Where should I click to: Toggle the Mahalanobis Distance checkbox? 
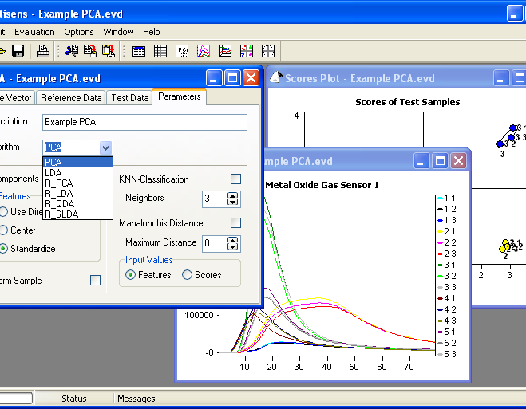(x=235, y=223)
